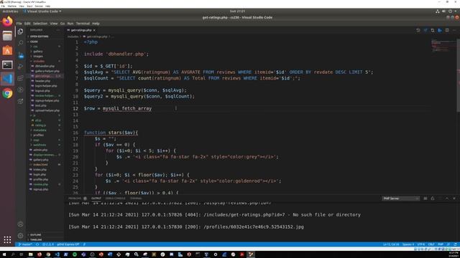
Task: Select the get-ratings.php editor tab
Action: (81, 30)
